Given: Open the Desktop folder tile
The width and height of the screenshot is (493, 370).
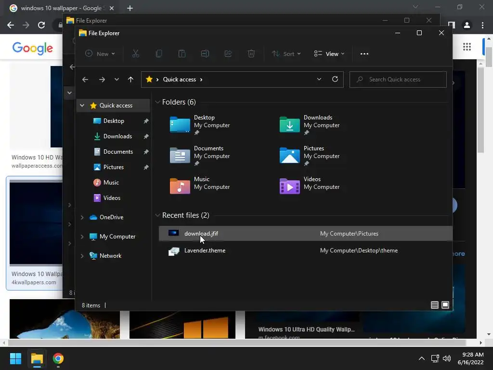Looking at the screenshot, I should pos(200,125).
